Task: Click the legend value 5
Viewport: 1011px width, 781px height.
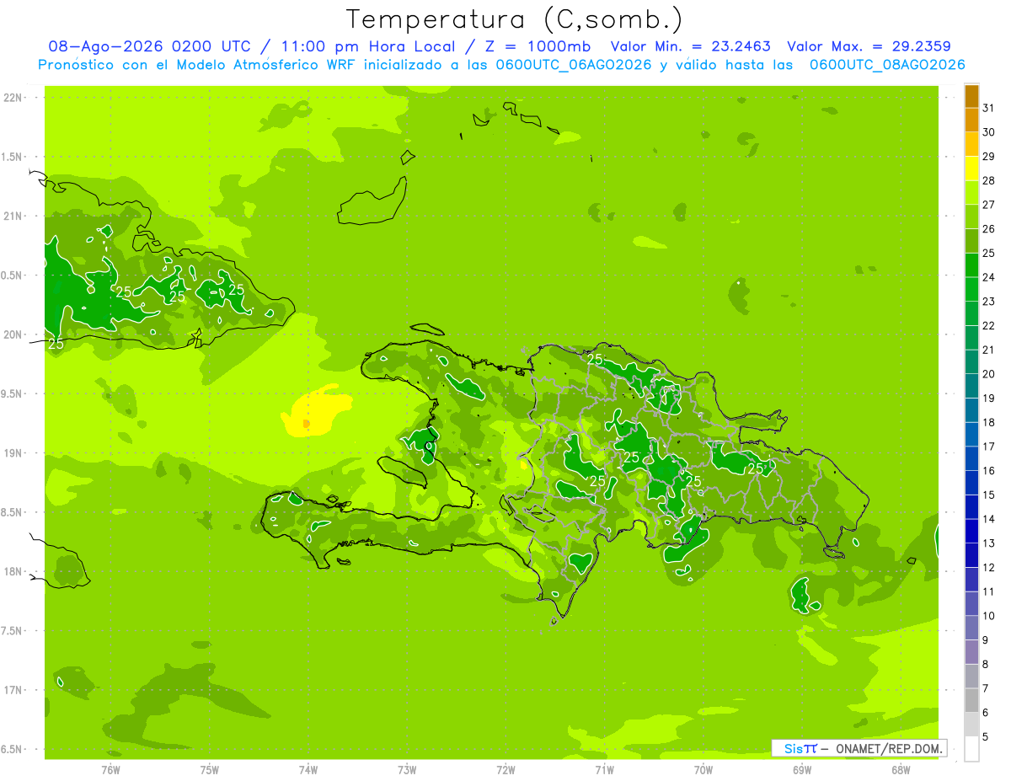Action: click(986, 737)
